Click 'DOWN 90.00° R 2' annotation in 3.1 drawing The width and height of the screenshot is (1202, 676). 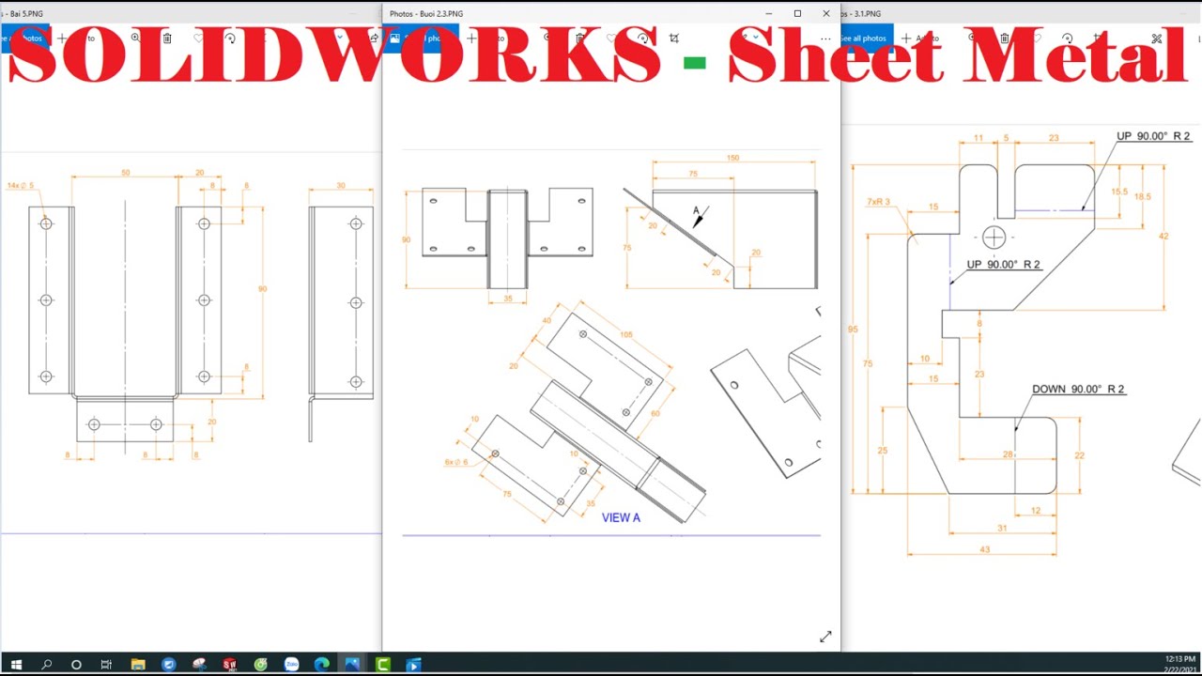[x=1078, y=389]
